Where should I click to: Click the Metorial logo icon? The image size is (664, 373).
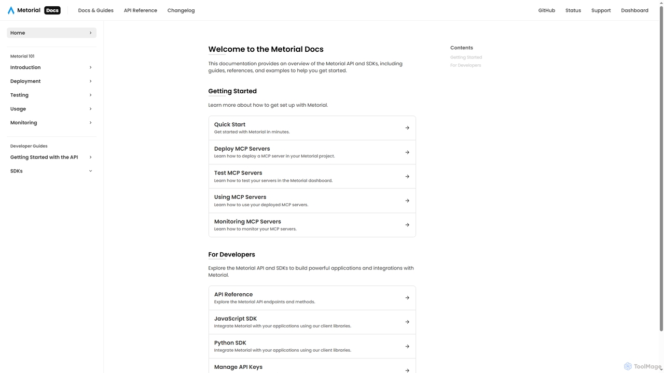click(11, 10)
